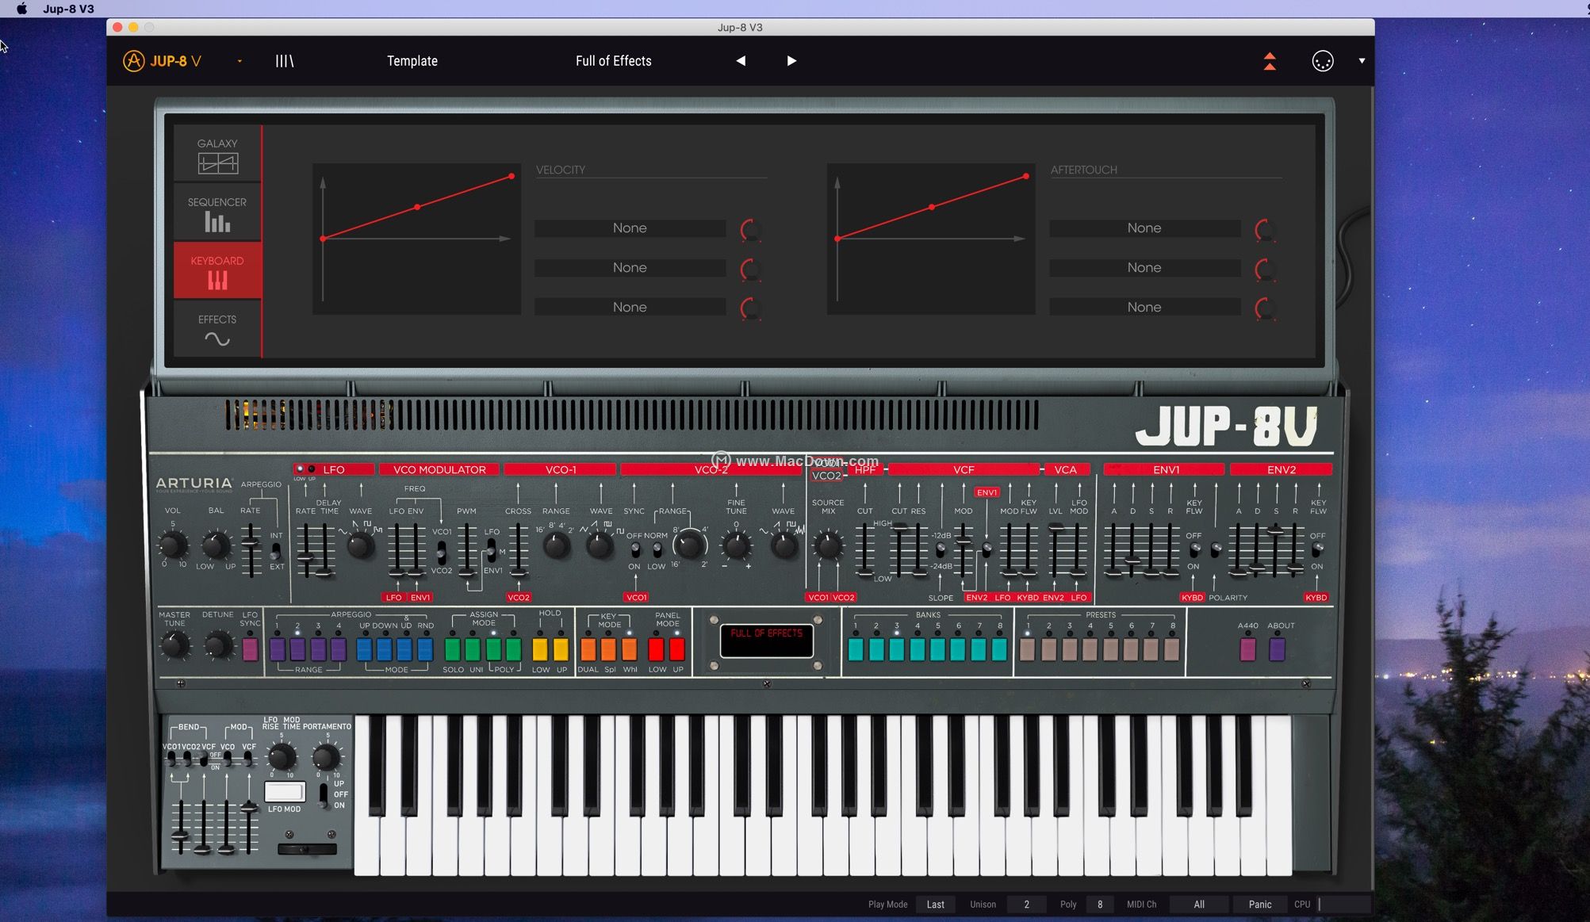Expand MIDI controller config dropdown arrow
This screenshot has height=922, width=1590.
[x=1362, y=61]
